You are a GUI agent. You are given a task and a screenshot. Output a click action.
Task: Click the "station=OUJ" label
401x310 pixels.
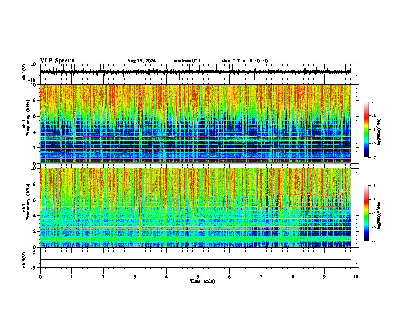click(x=187, y=61)
